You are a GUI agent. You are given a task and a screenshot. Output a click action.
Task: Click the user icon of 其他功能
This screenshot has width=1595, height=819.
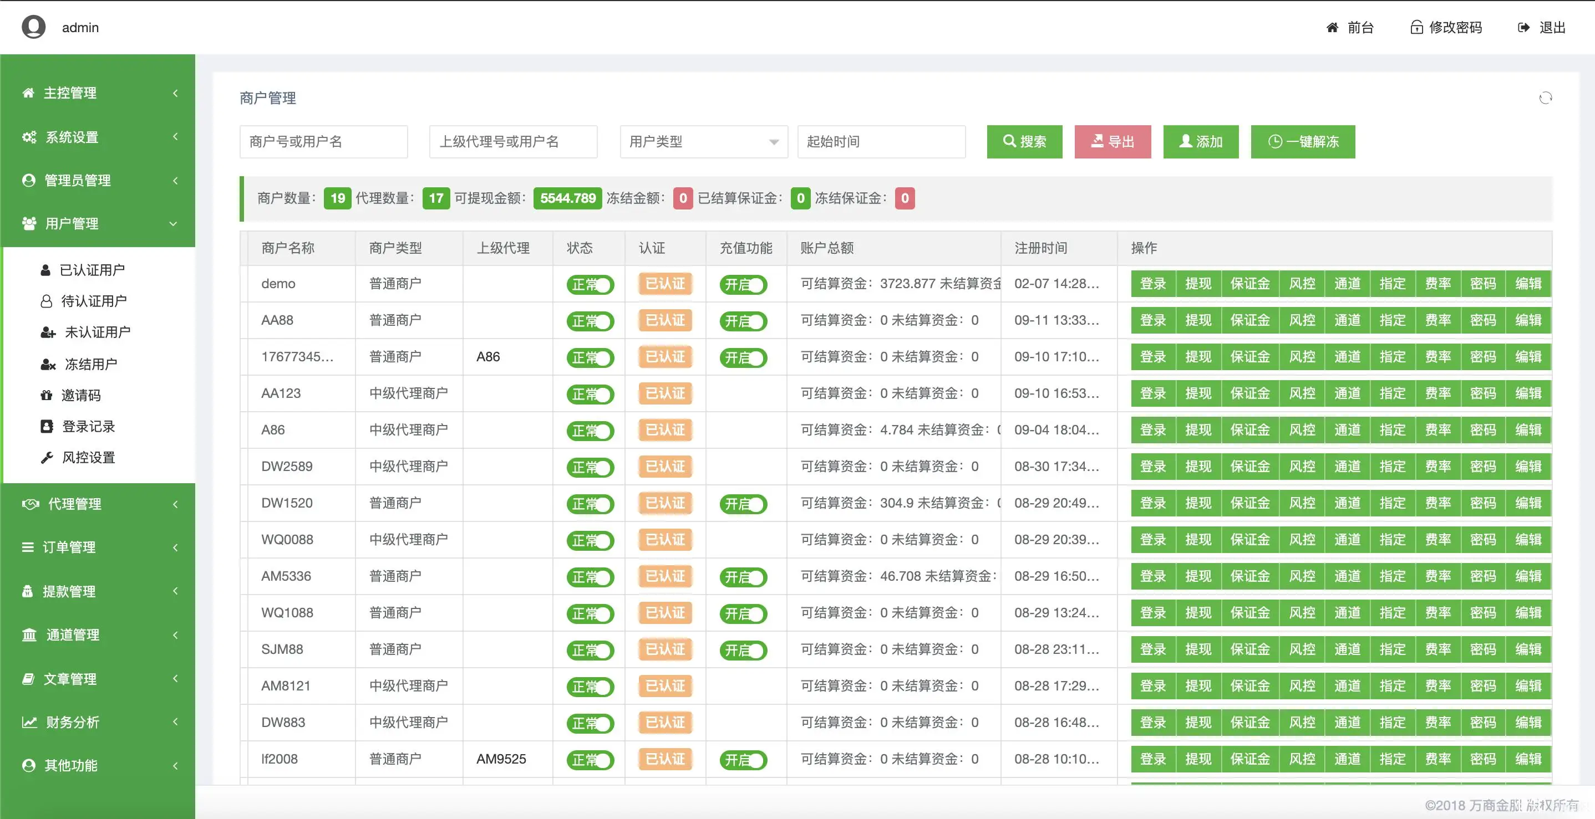[28, 765]
